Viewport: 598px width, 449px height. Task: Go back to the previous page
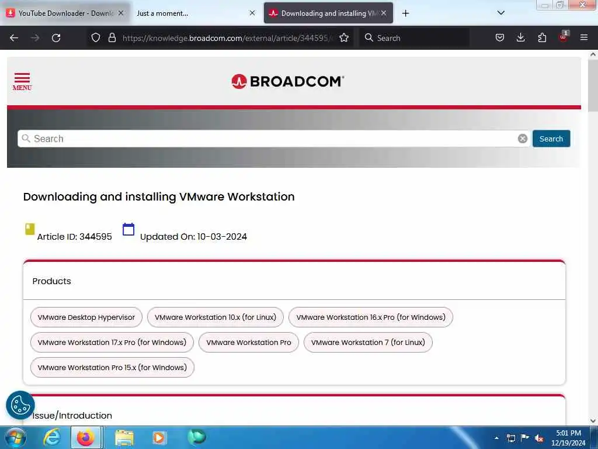tap(14, 38)
